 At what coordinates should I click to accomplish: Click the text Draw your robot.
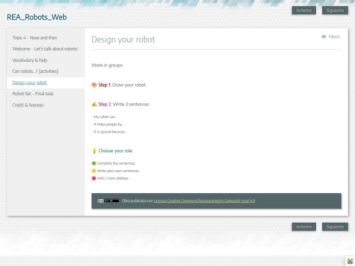(130, 85)
